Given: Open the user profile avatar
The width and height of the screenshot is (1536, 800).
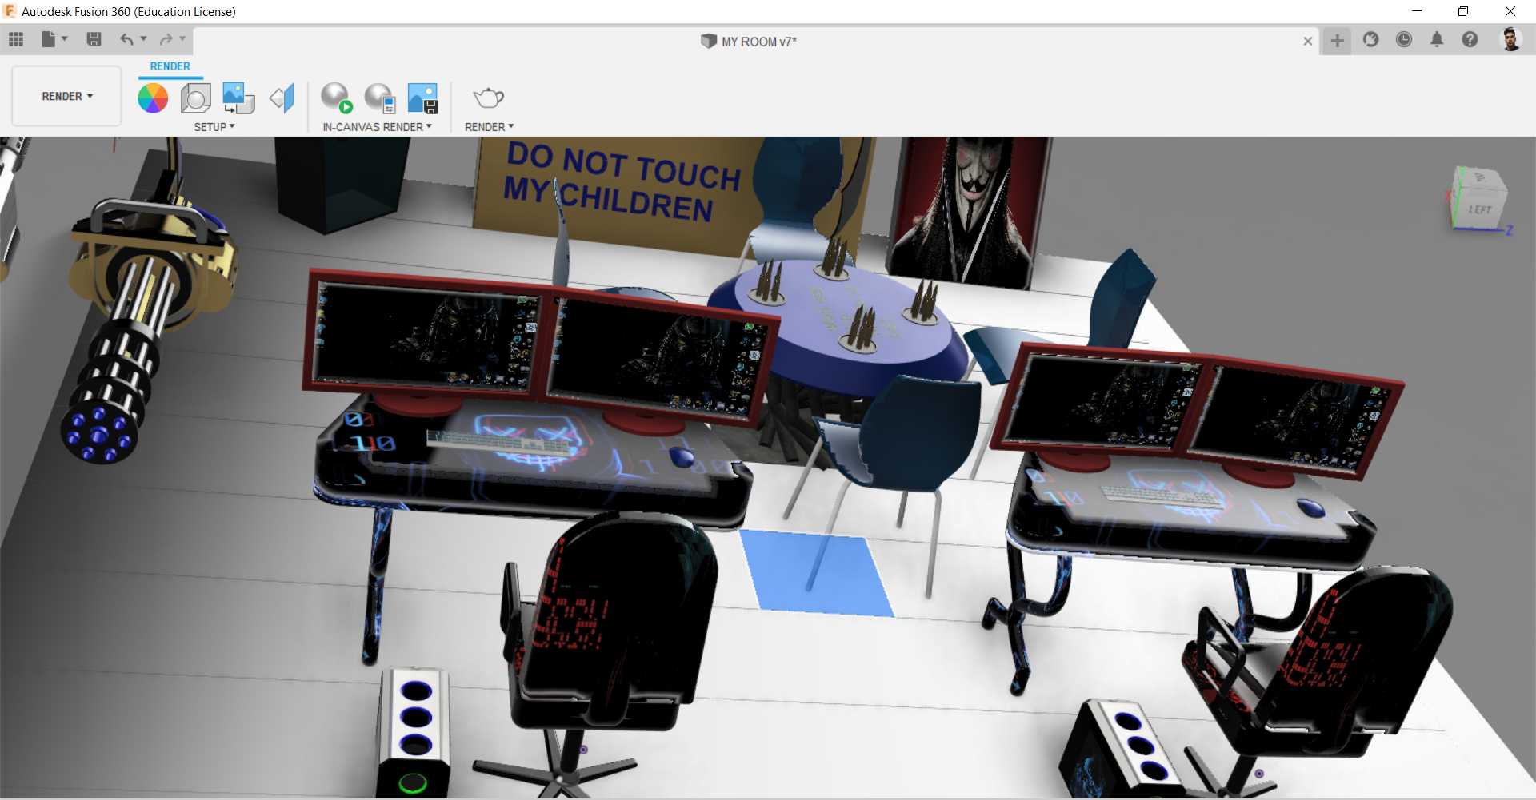Looking at the screenshot, I should coord(1510,39).
